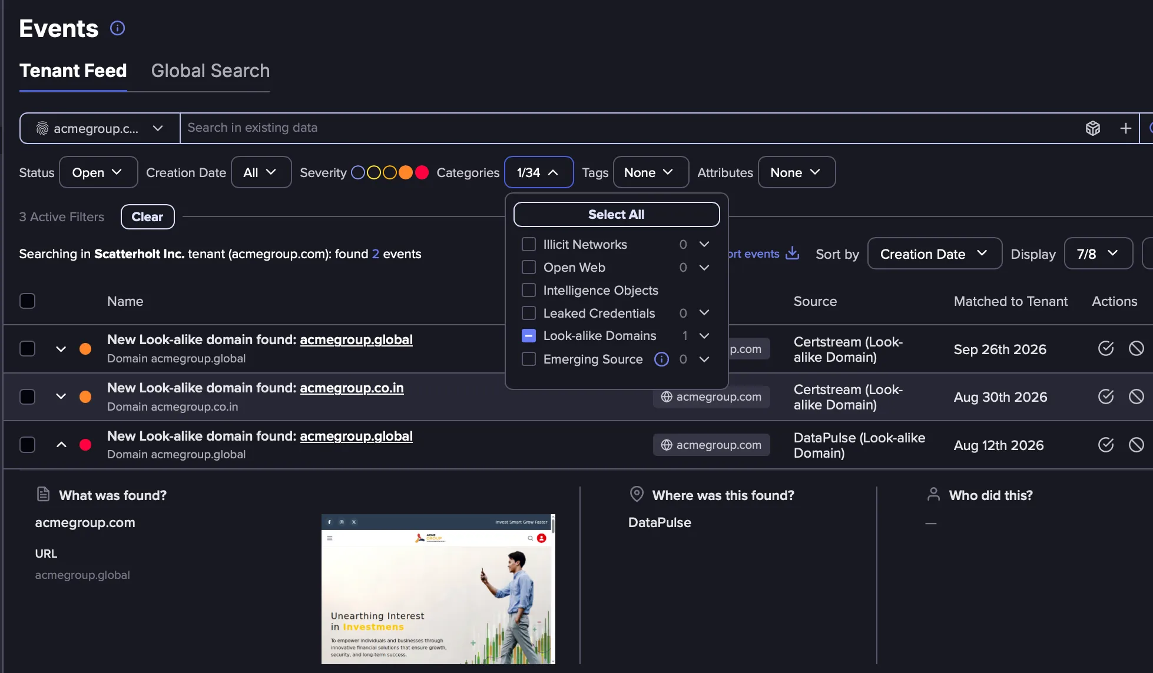
Task: Dismiss the Aug 12th 2026 event
Action: 1136,445
